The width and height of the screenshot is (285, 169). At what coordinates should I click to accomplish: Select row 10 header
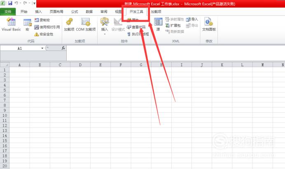point(5,115)
